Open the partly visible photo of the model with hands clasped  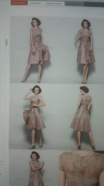pos(34,168)
